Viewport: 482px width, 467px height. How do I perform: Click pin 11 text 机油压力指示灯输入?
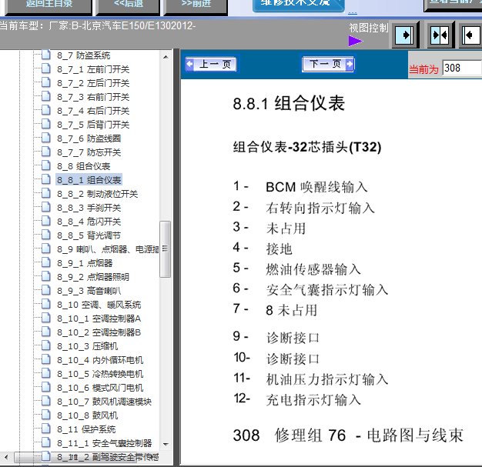click(x=327, y=379)
